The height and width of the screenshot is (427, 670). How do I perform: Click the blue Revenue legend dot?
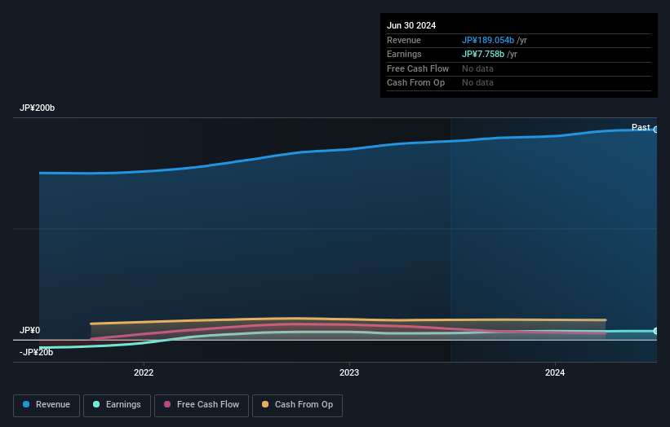pos(26,404)
